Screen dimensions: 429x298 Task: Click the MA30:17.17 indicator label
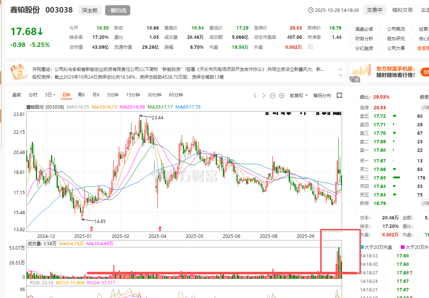click(x=160, y=107)
